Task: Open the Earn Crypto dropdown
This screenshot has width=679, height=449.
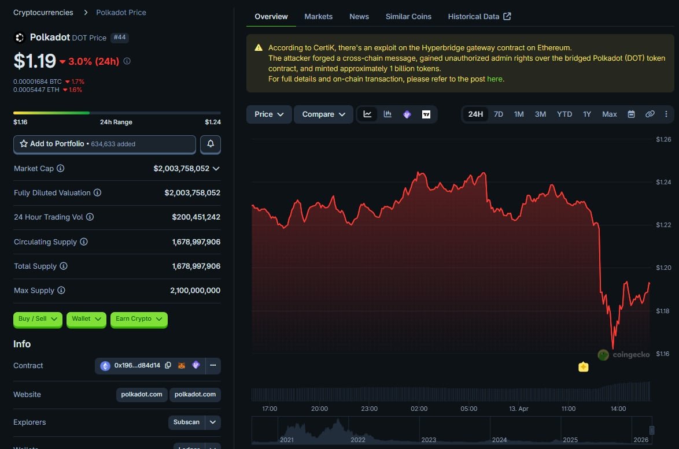Action: 139,319
